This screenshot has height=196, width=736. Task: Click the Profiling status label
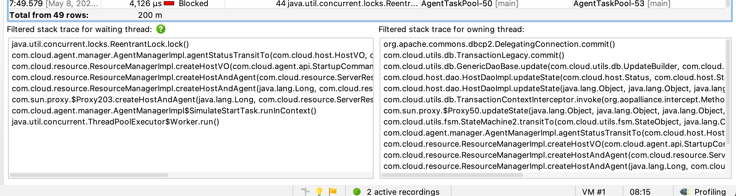coord(710,192)
